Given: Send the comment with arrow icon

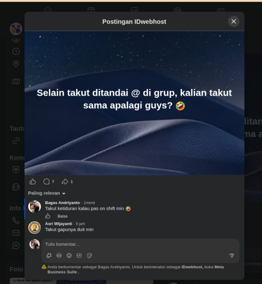Looking at the screenshot, I should (x=232, y=255).
